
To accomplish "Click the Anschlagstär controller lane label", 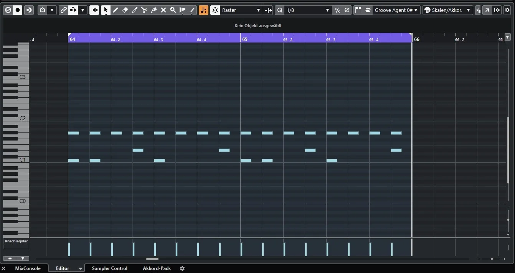I will (x=16, y=241).
